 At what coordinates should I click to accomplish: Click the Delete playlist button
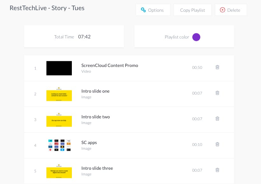pos(231,10)
